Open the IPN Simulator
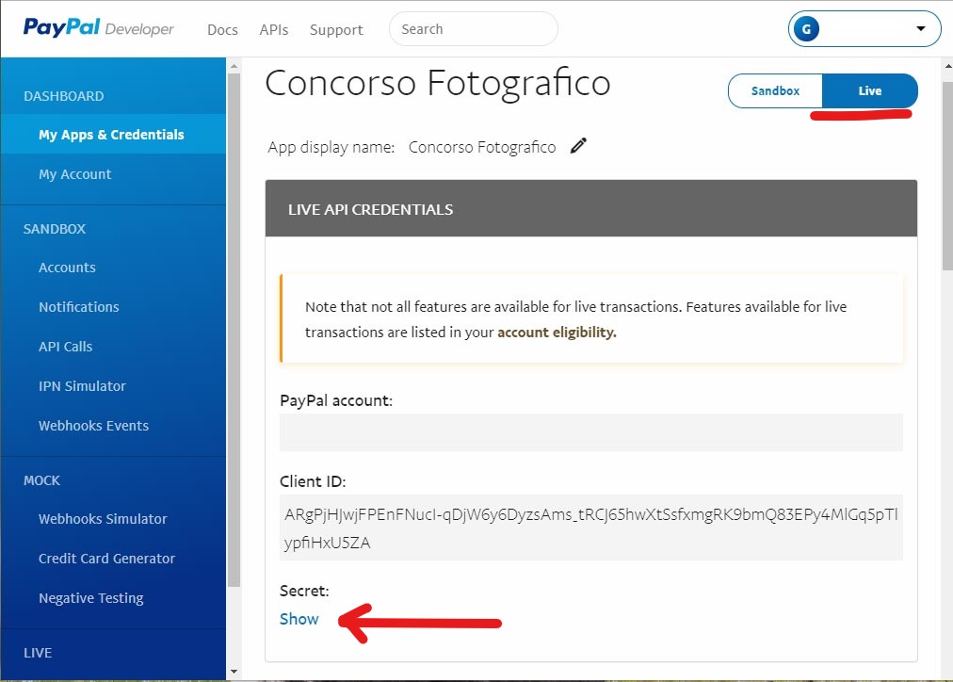 click(82, 386)
